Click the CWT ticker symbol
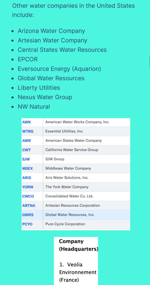The height and width of the screenshot is (285, 150). coord(26,150)
